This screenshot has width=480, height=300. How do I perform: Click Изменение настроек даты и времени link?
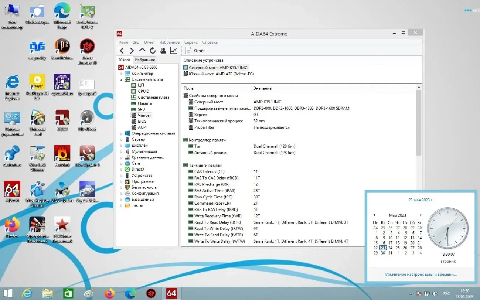(x=421, y=275)
